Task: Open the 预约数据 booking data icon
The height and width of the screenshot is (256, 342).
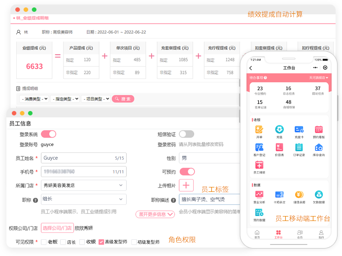Action: 259,212
